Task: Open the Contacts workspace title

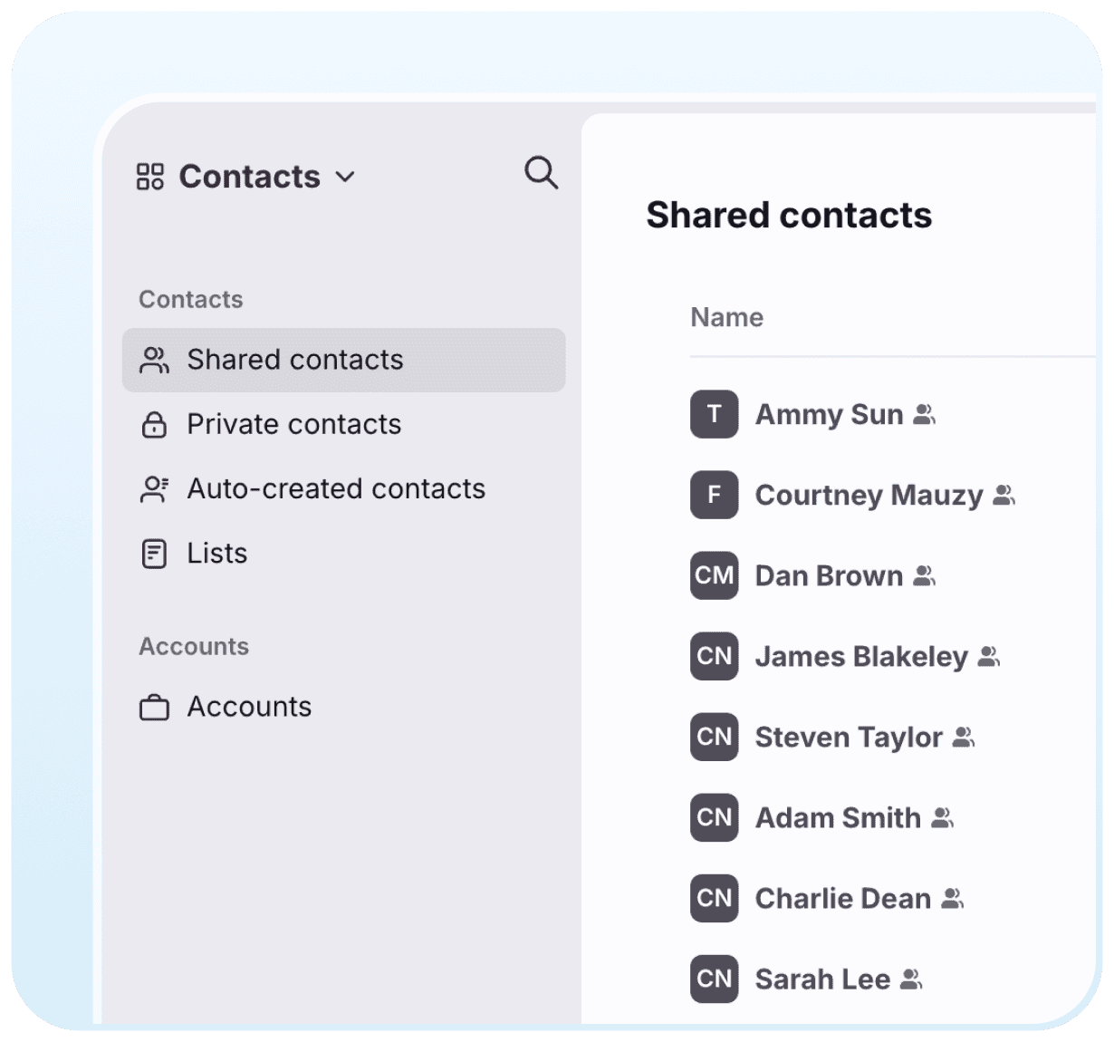Action: point(249,177)
